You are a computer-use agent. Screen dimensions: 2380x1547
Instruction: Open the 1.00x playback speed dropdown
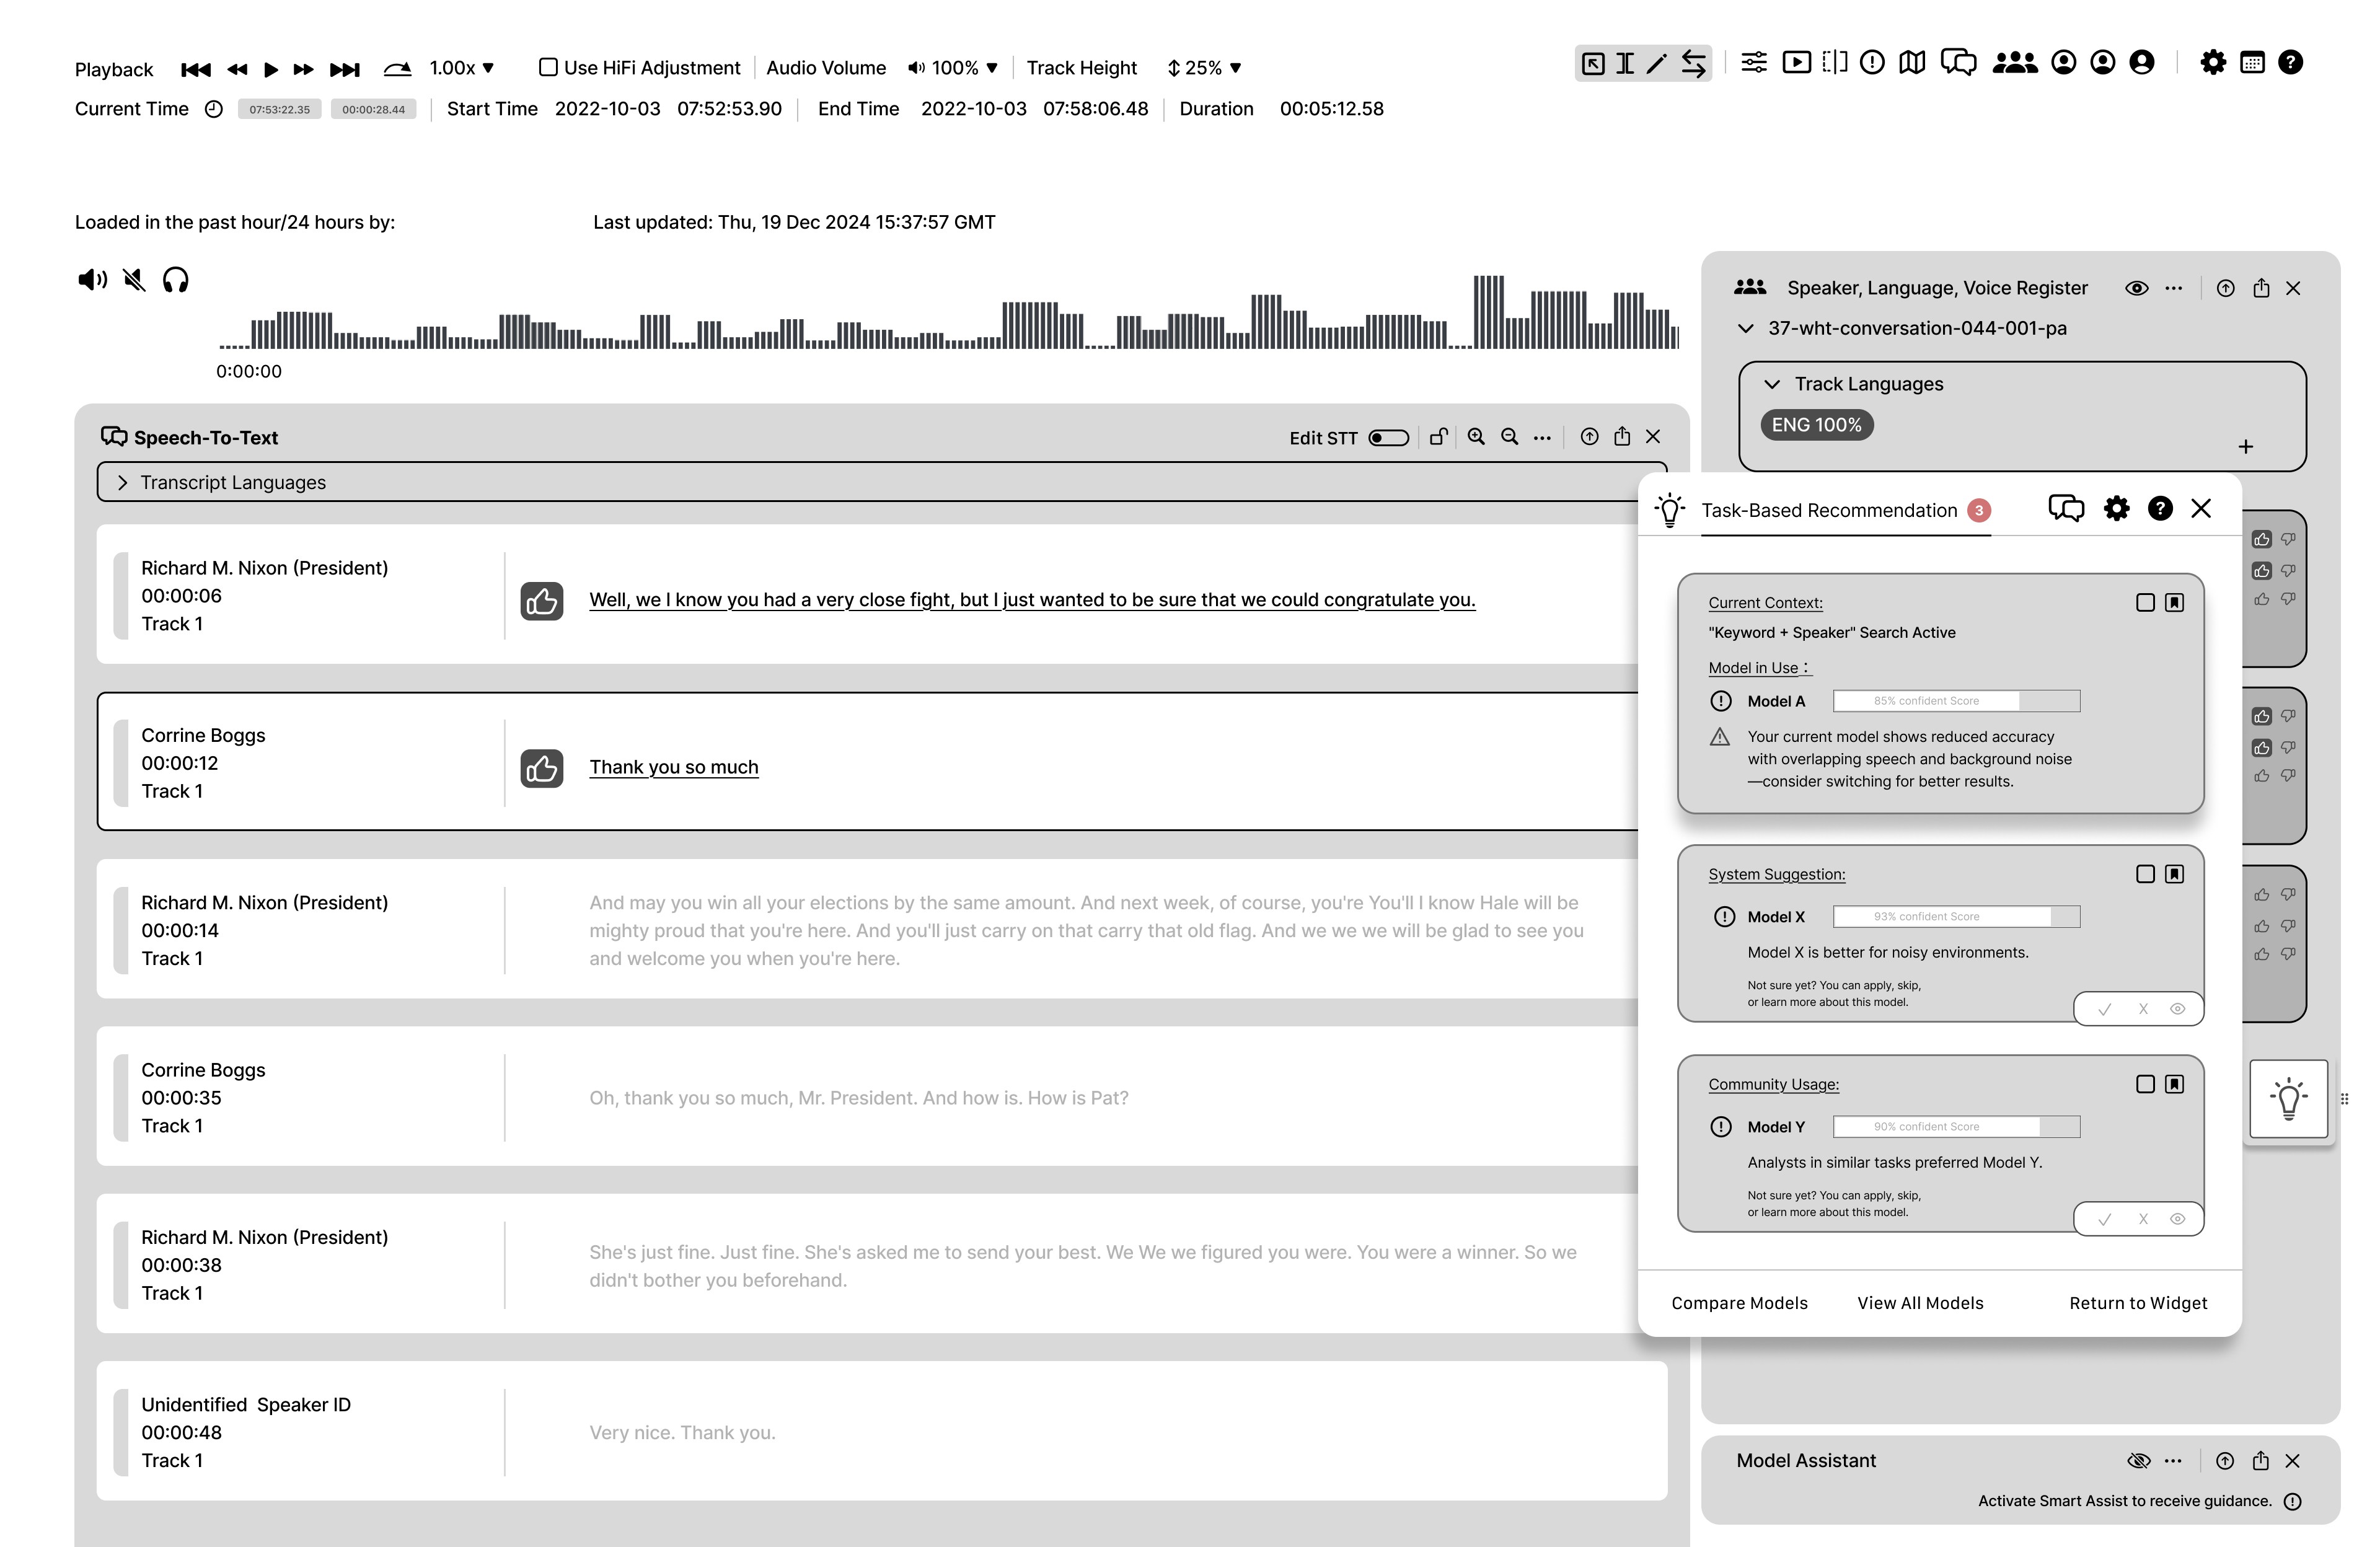point(462,68)
